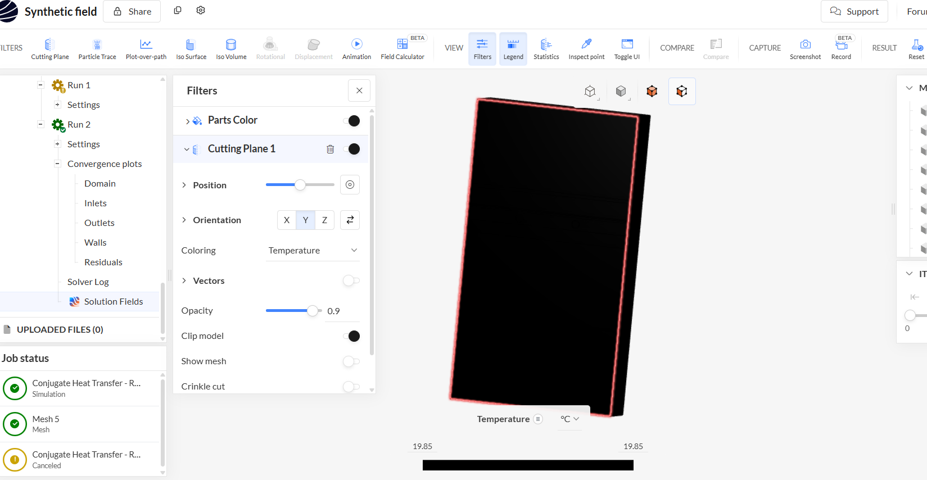Toggle the Legend display
This screenshot has height=480, width=927.
[513, 49]
